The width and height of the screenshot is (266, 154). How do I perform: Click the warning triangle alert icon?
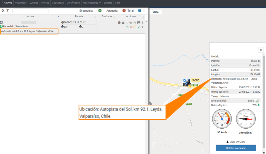[x=123, y=23]
